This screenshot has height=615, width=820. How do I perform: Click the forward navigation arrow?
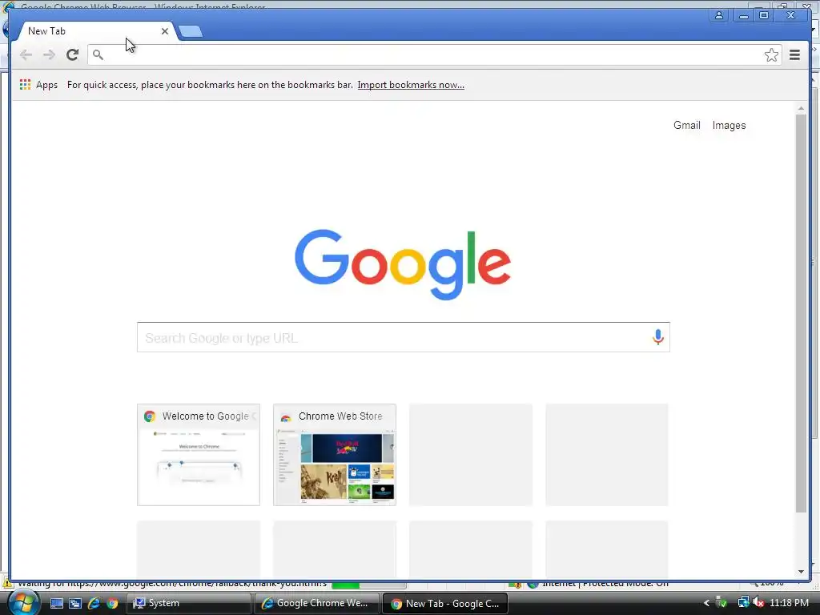click(49, 54)
